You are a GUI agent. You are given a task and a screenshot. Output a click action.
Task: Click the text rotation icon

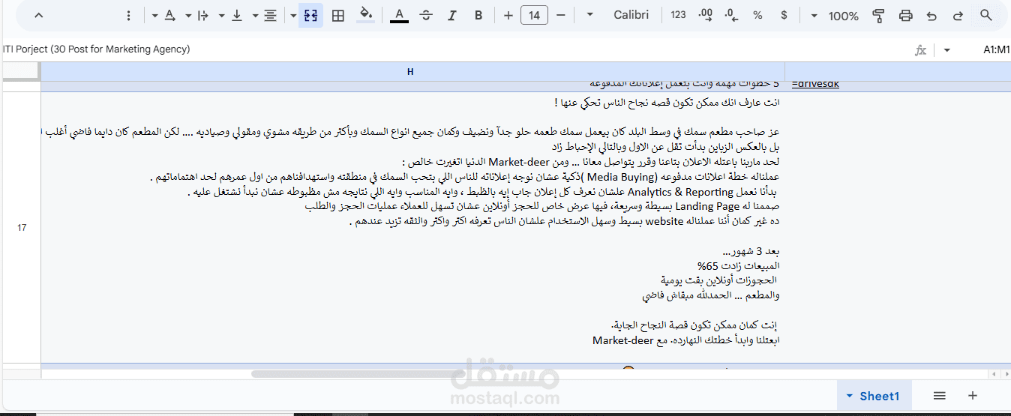(x=169, y=16)
